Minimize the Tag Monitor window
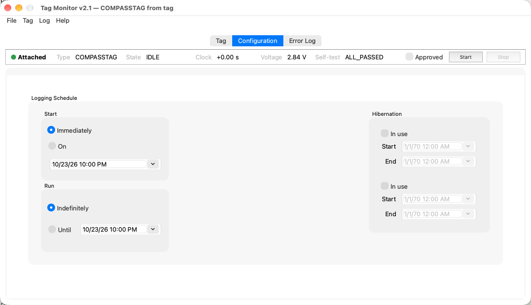Viewport: 531px width, 305px height. click(19, 8)
